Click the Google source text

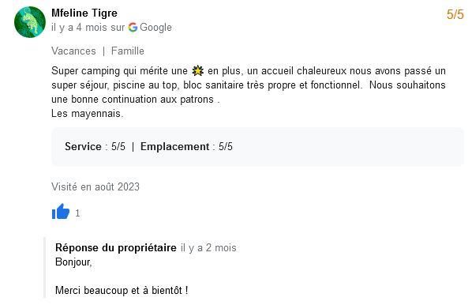pyautogui.click(x=155, y=28)
